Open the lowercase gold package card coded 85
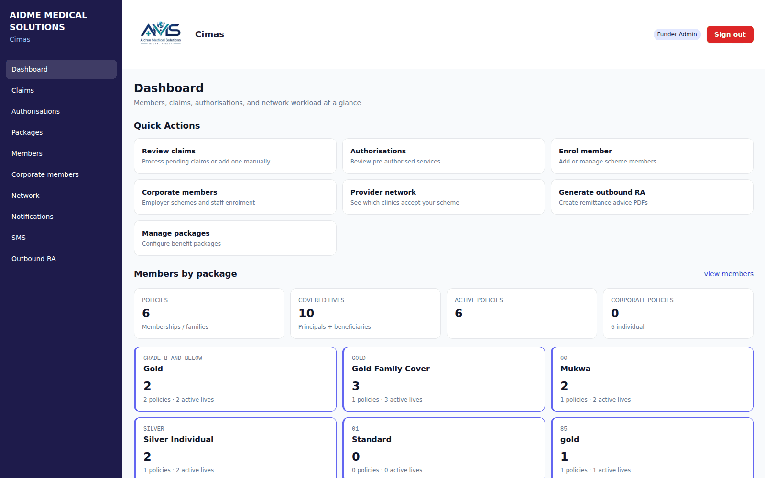Viewport: 765px width, 478px height. point(652,448)
